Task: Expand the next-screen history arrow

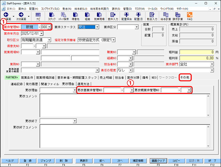Action: coord(29,16)
